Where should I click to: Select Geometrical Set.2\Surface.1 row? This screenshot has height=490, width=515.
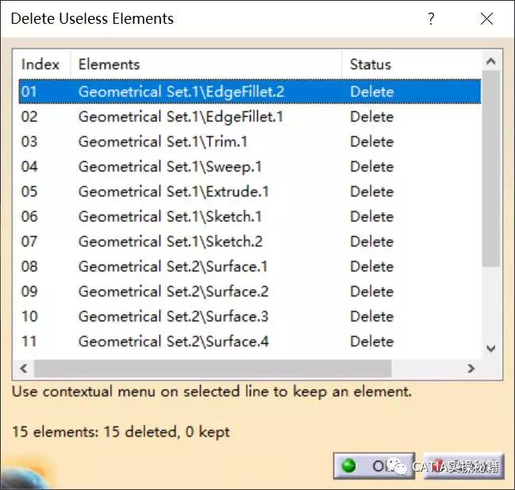point(173,266)
